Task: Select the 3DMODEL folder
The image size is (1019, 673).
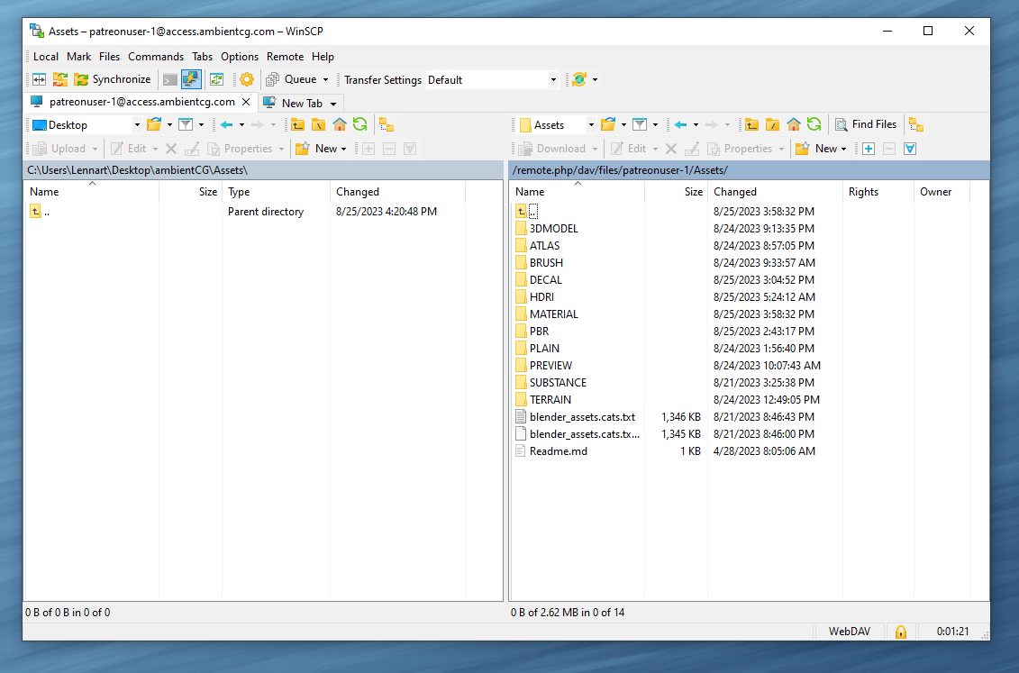Action: [x=553, y=229]
